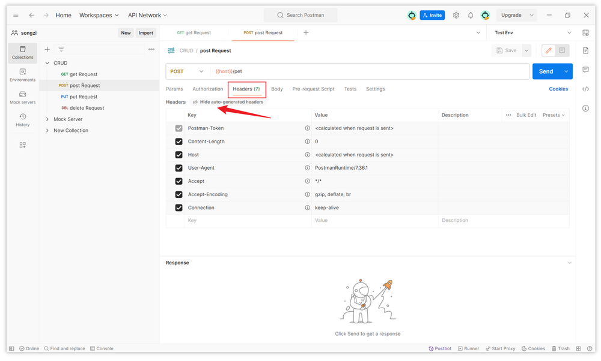Screen dimensions: 601x361
Task: Open the Environments sidebar icon
Action: pos(22,75)
